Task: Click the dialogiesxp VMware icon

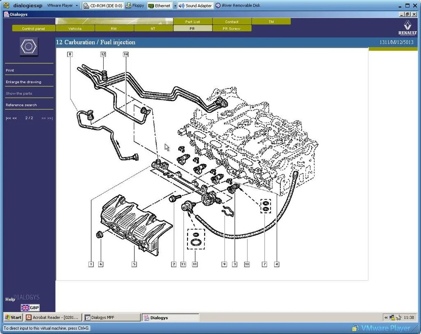Action: click(6, 6)
